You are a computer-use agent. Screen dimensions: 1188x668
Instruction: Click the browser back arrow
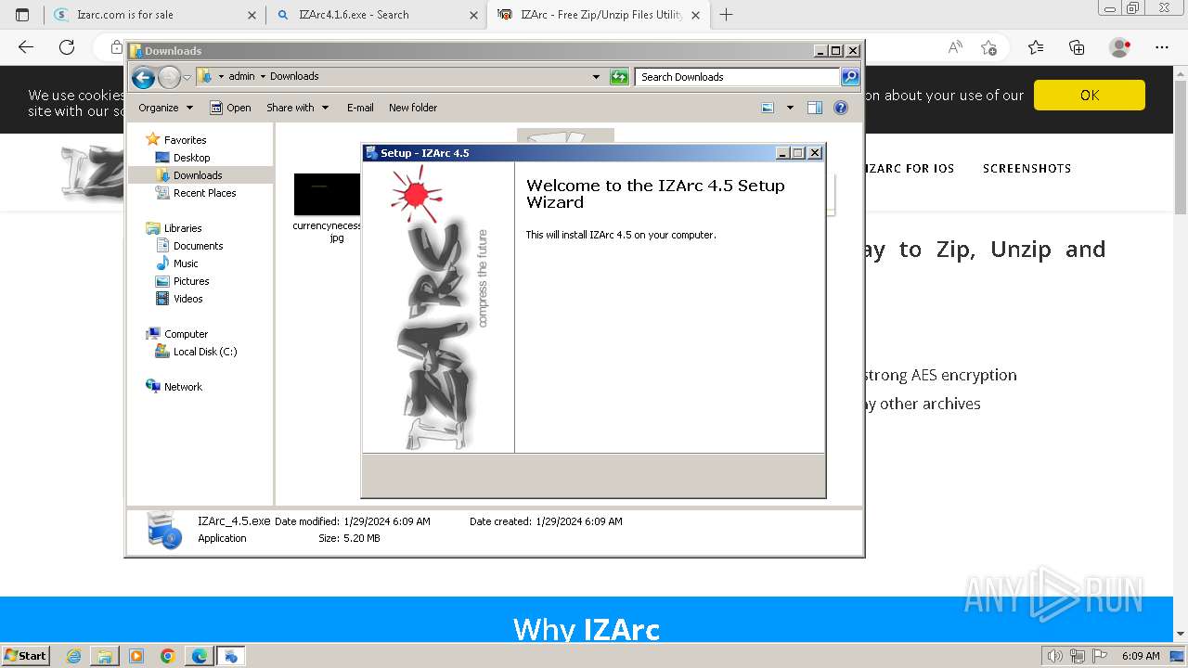click(x=26, y=47)
